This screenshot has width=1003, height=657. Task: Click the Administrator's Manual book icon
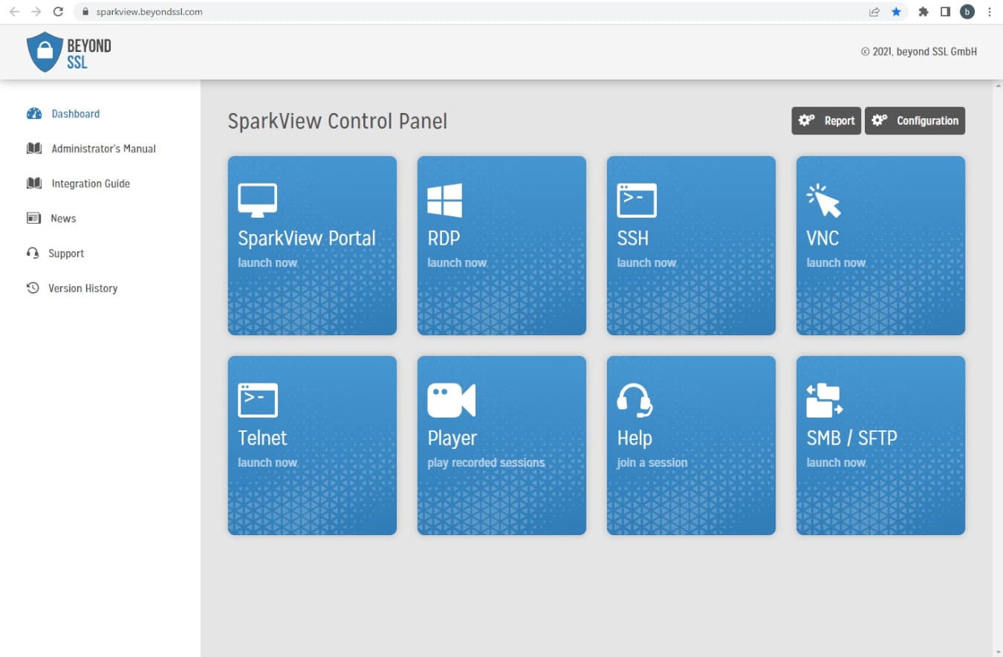tap(34, 149)
